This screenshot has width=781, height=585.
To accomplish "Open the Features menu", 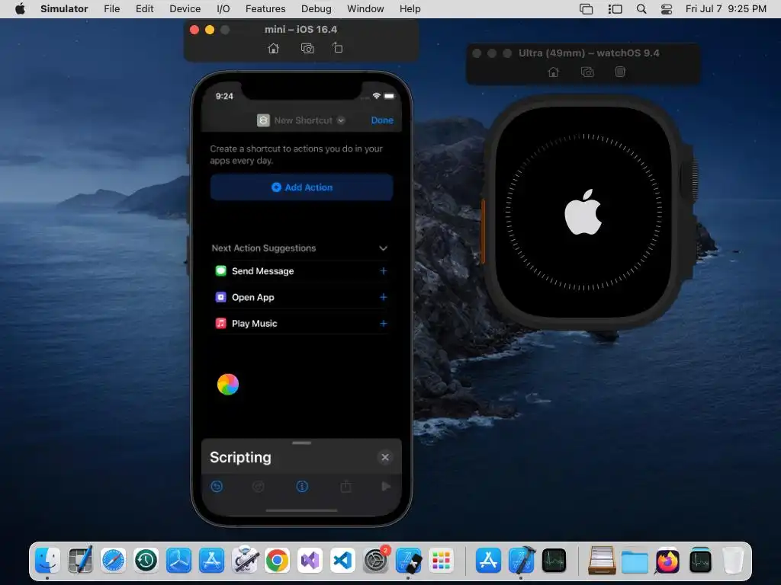I will click(x=265, y=9).
